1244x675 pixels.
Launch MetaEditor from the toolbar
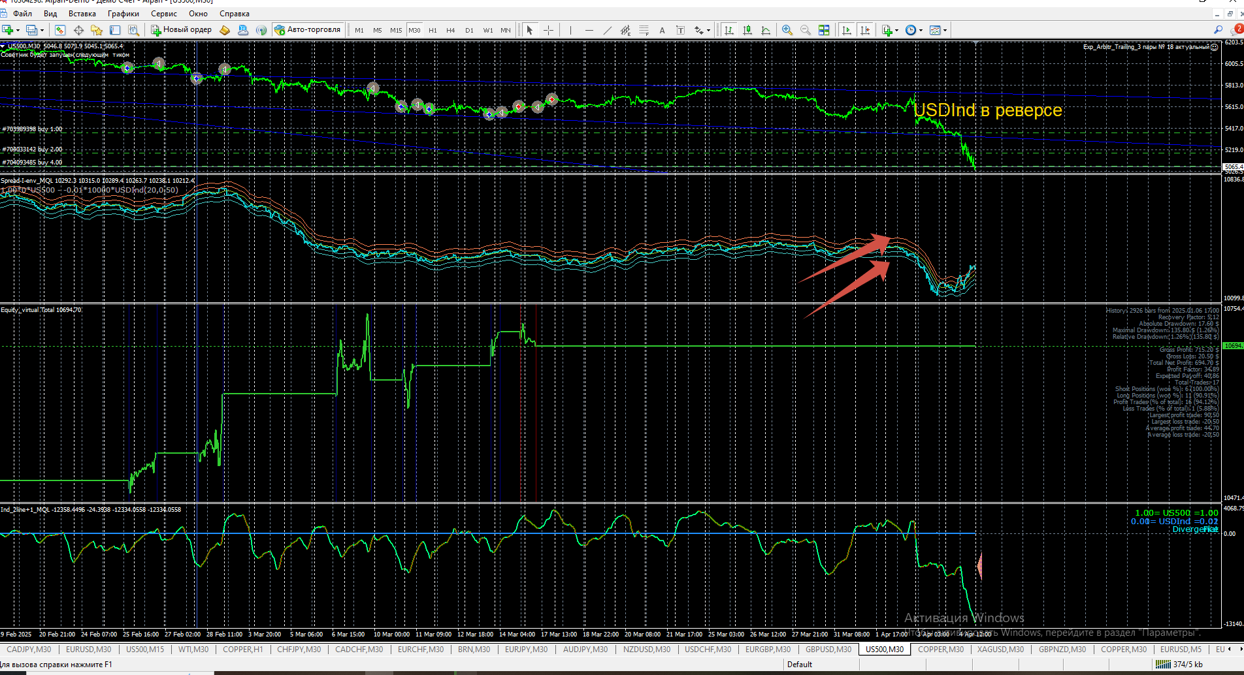point(225,30)
